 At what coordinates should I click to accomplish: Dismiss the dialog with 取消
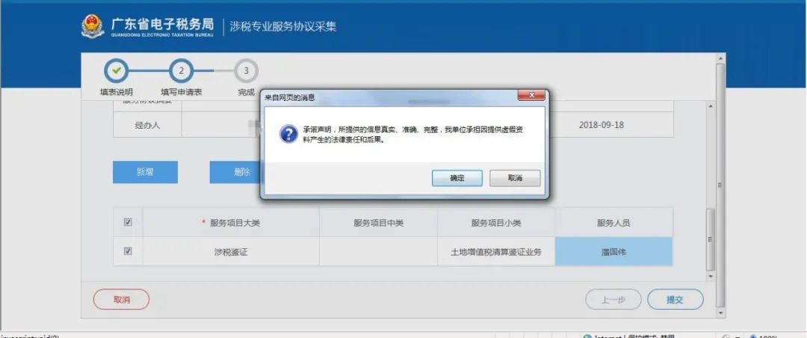tap(515, 178)
